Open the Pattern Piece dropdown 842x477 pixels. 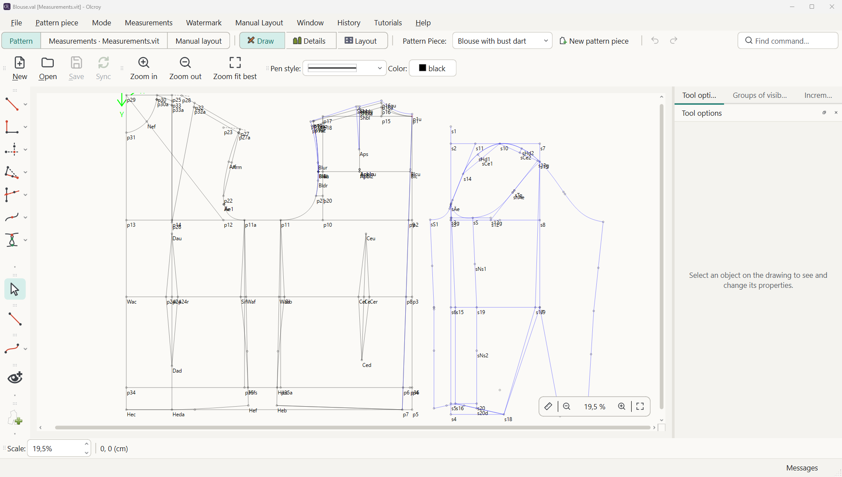(502, 41)
